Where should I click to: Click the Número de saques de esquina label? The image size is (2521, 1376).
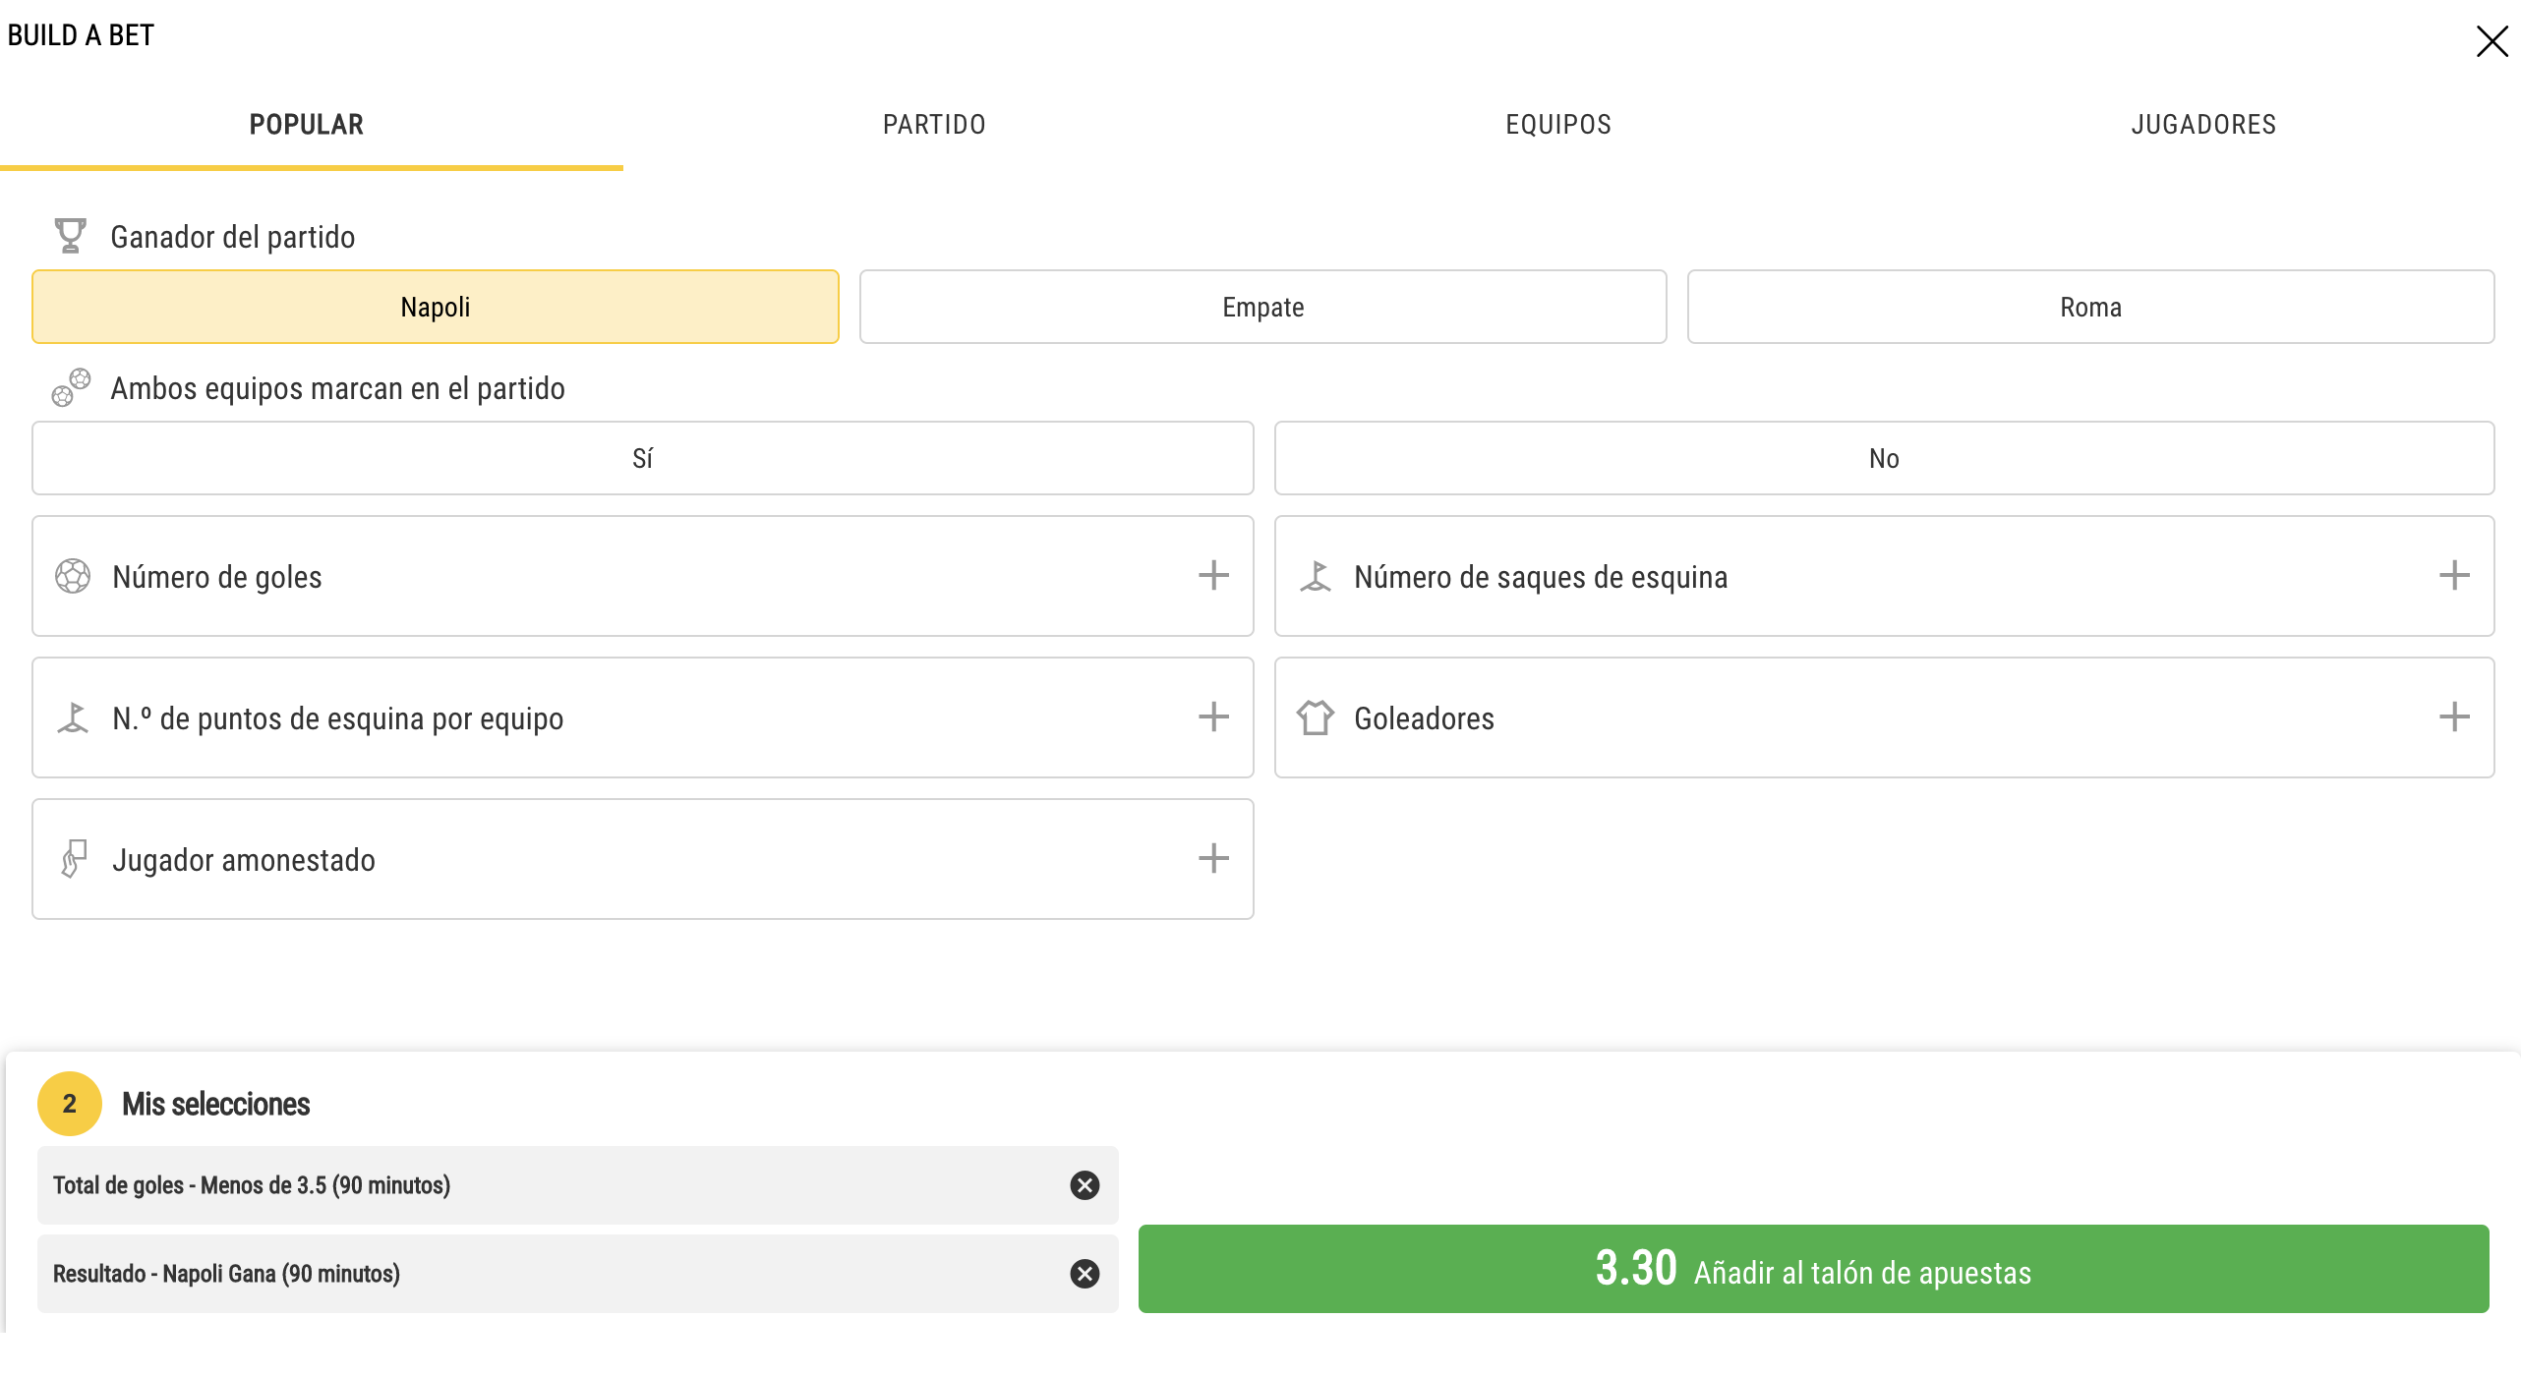(1541, 577)
